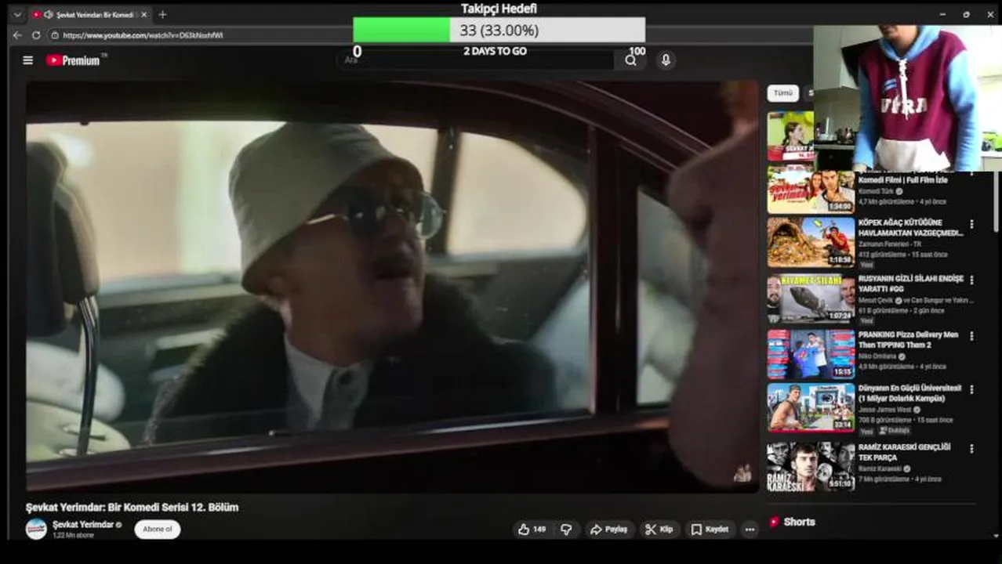Reload the page with refresh icon
The height and width of the screenshot is (564, 1002).
click(x=36, y=35)
